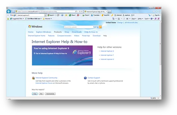Screen dimensions: 177x115
Task: Click the Google Toolbar search box
Action: coord(30,15)
